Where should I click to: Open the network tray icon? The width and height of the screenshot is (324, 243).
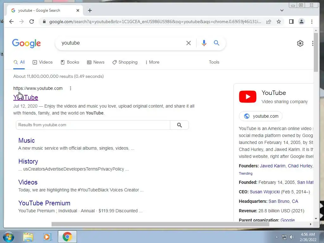click(x=284, y=237)
